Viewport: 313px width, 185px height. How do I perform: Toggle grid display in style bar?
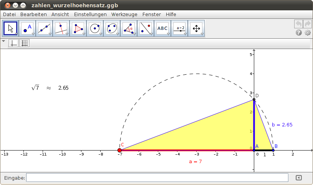pos(25,43)
